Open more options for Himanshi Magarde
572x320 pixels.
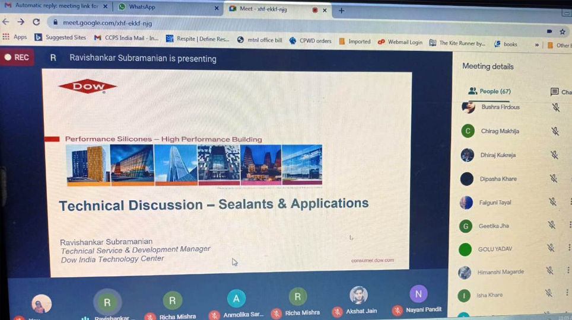[568, 270]
